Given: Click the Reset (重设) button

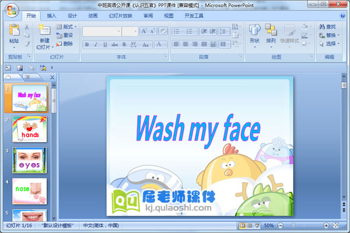Looking at the screenshot, I should (x=65, y=35).
